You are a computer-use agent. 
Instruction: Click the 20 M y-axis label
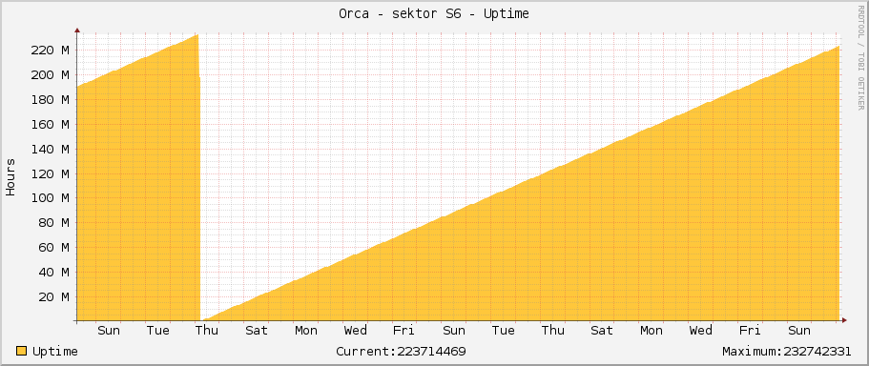pos(54,297)
